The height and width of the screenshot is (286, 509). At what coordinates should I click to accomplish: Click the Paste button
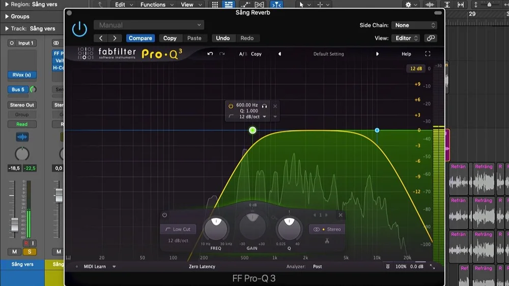[x=194, y=38]
